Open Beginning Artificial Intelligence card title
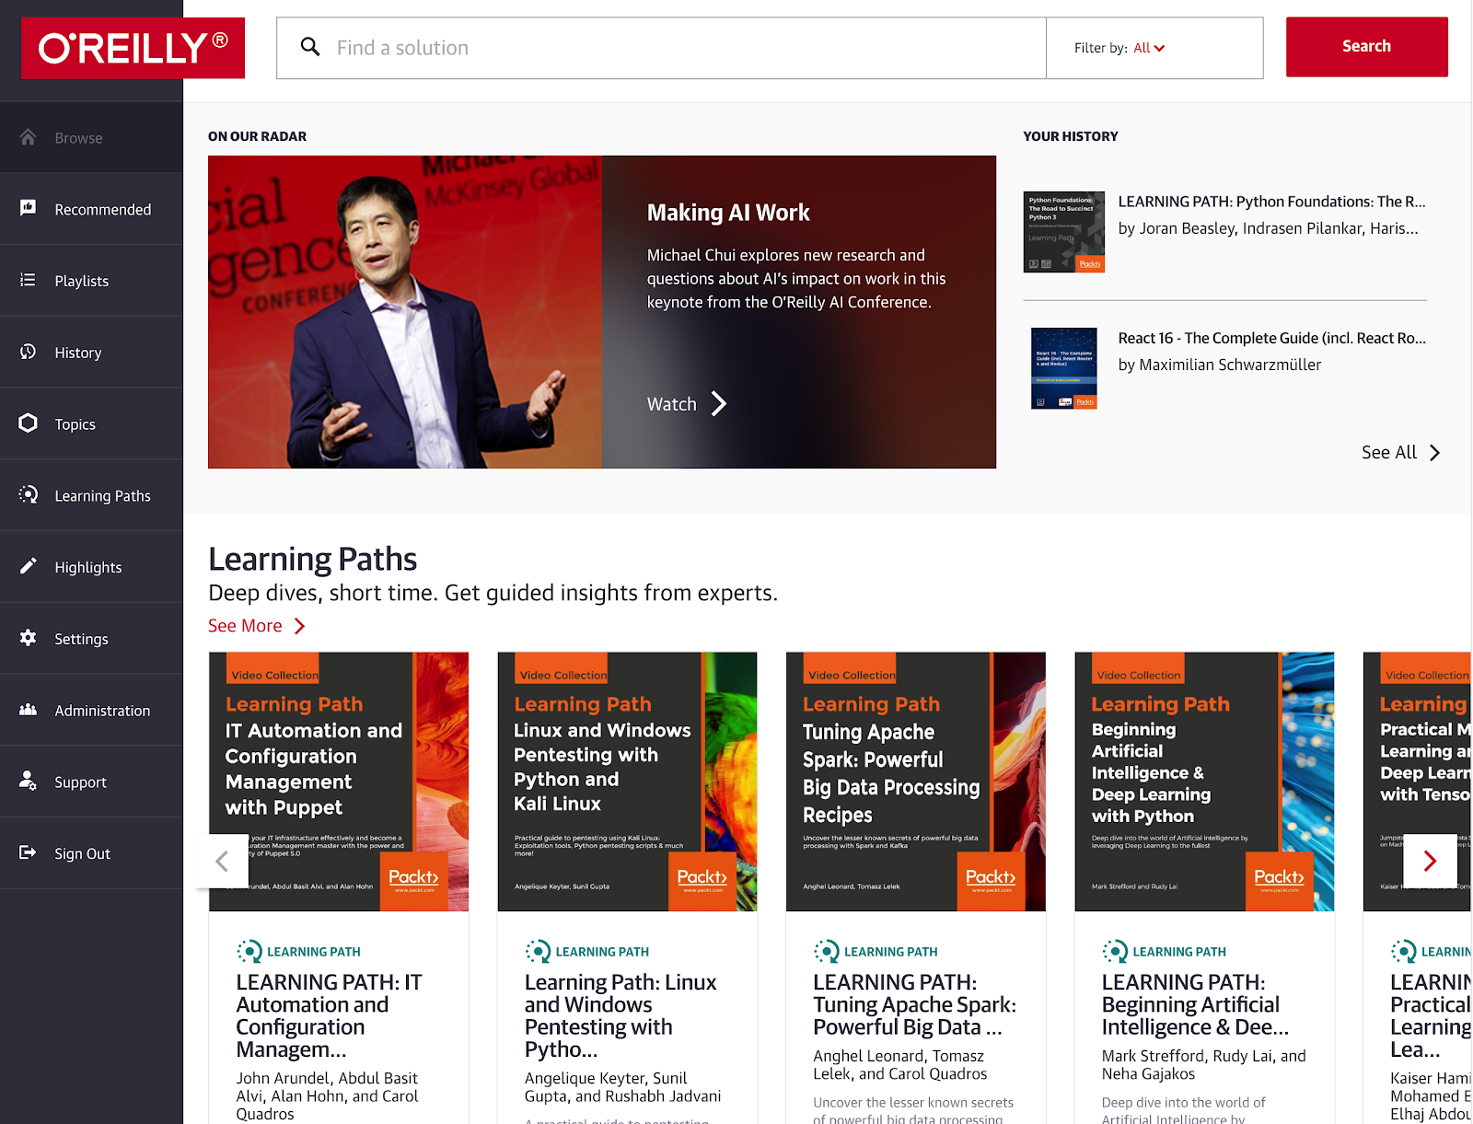Screen dimensions: 1473x1124 (1195, 1004)
